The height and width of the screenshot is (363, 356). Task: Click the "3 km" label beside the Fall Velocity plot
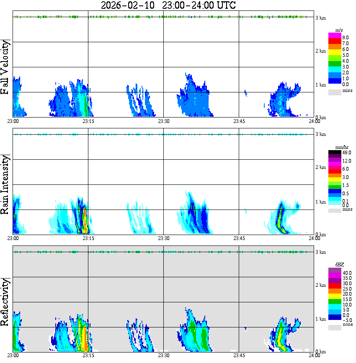(x=321, y=18)
